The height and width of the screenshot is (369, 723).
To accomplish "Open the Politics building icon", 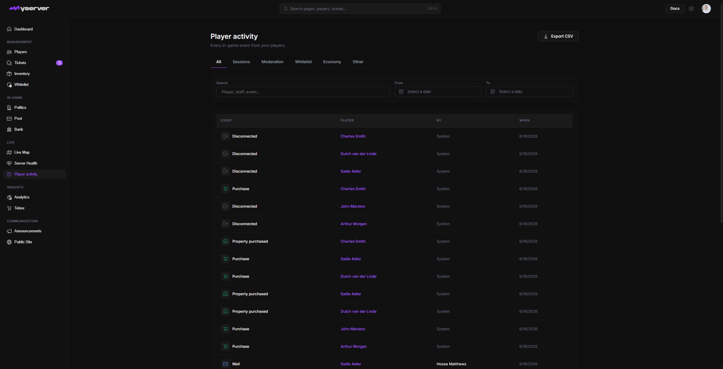I will point(9,108).
